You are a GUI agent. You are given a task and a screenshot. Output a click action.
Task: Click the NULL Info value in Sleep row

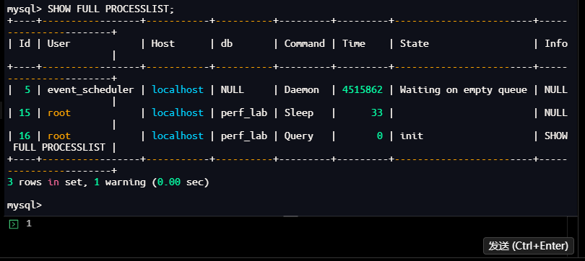556,112
